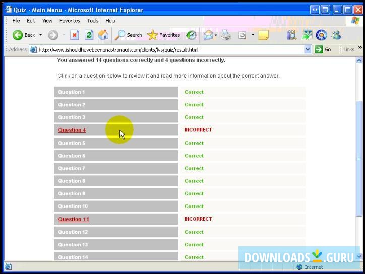Expand the Mail dropdown arrow

click(216, 35)
